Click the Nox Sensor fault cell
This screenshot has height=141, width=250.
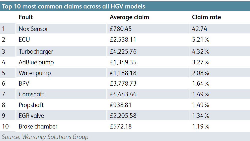point(33,29)
